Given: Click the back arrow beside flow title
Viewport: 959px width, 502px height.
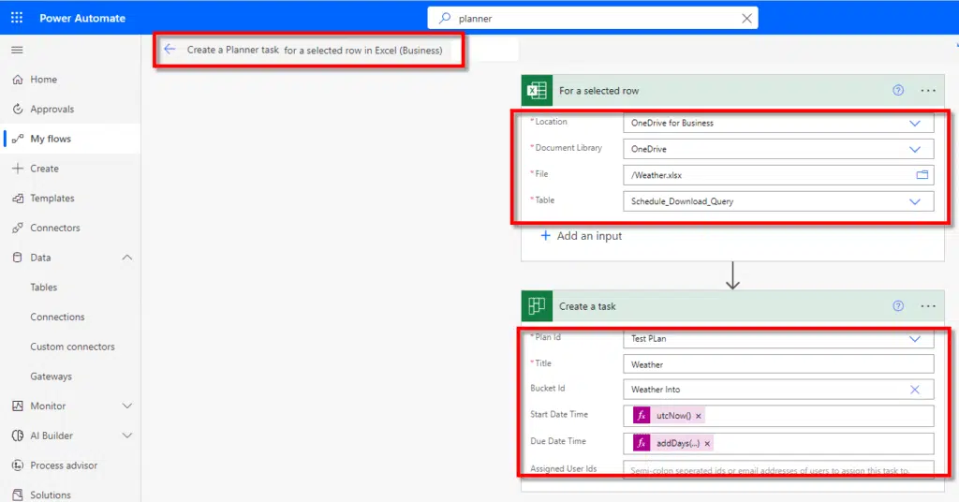Looking at the screenshot, I should coord(170,50).
